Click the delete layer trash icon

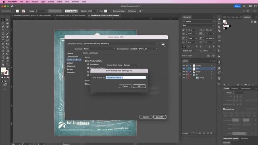(x=211, y=133)
